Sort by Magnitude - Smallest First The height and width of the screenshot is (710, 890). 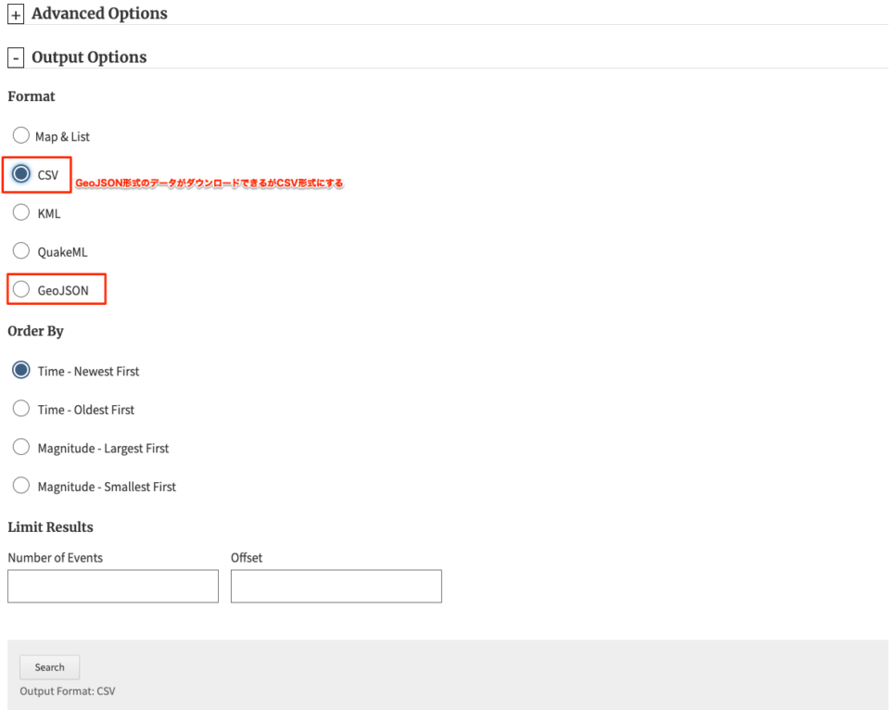[20, 486]
